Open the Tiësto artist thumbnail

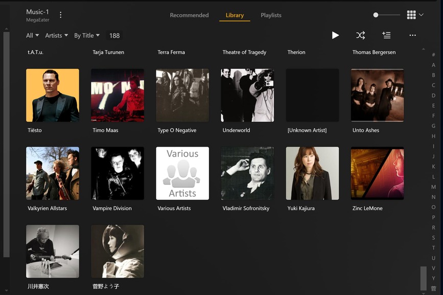(x=53, y=95)
